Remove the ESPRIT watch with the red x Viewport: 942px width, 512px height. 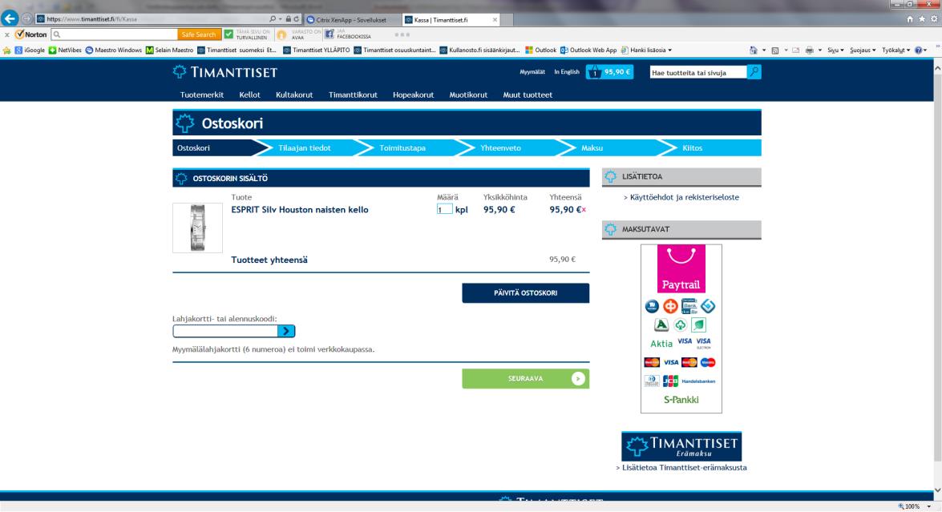pyautogui.click(x=584, y=210)
